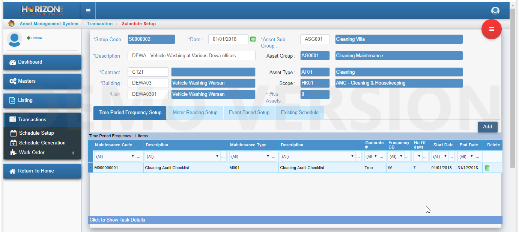519x232 pixels.
Task: Click ellipsis button of Maintenance Type filter
Action: point(274,156)
